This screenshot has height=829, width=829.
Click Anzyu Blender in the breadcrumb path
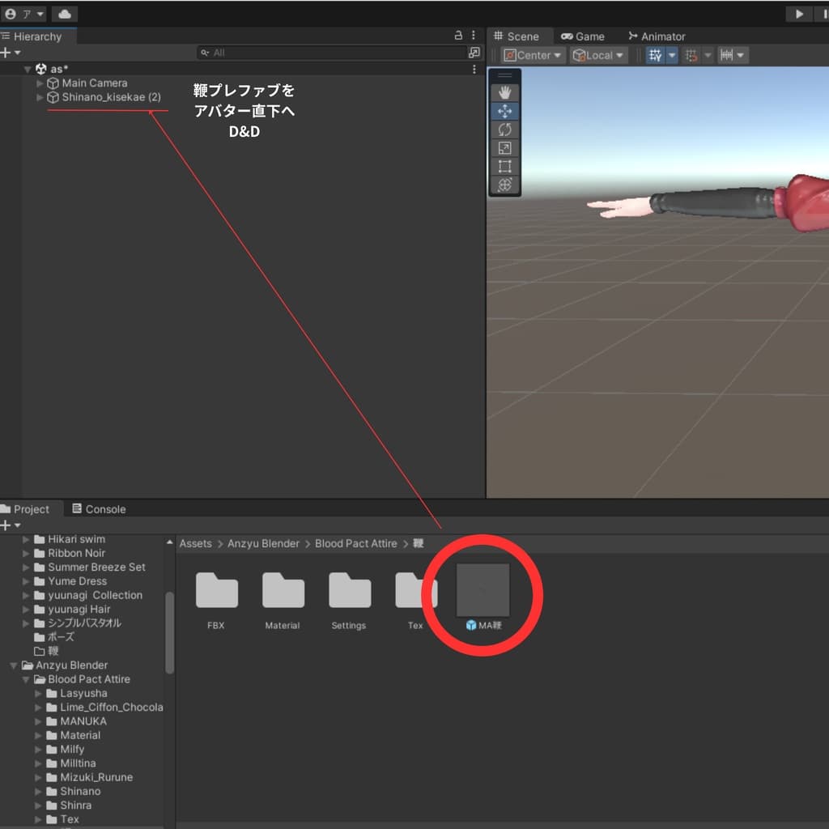click(263, 543)
